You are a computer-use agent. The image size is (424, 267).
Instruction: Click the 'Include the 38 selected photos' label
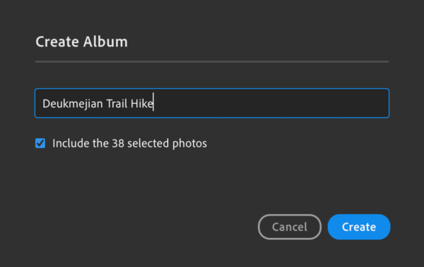coord(129,143)
